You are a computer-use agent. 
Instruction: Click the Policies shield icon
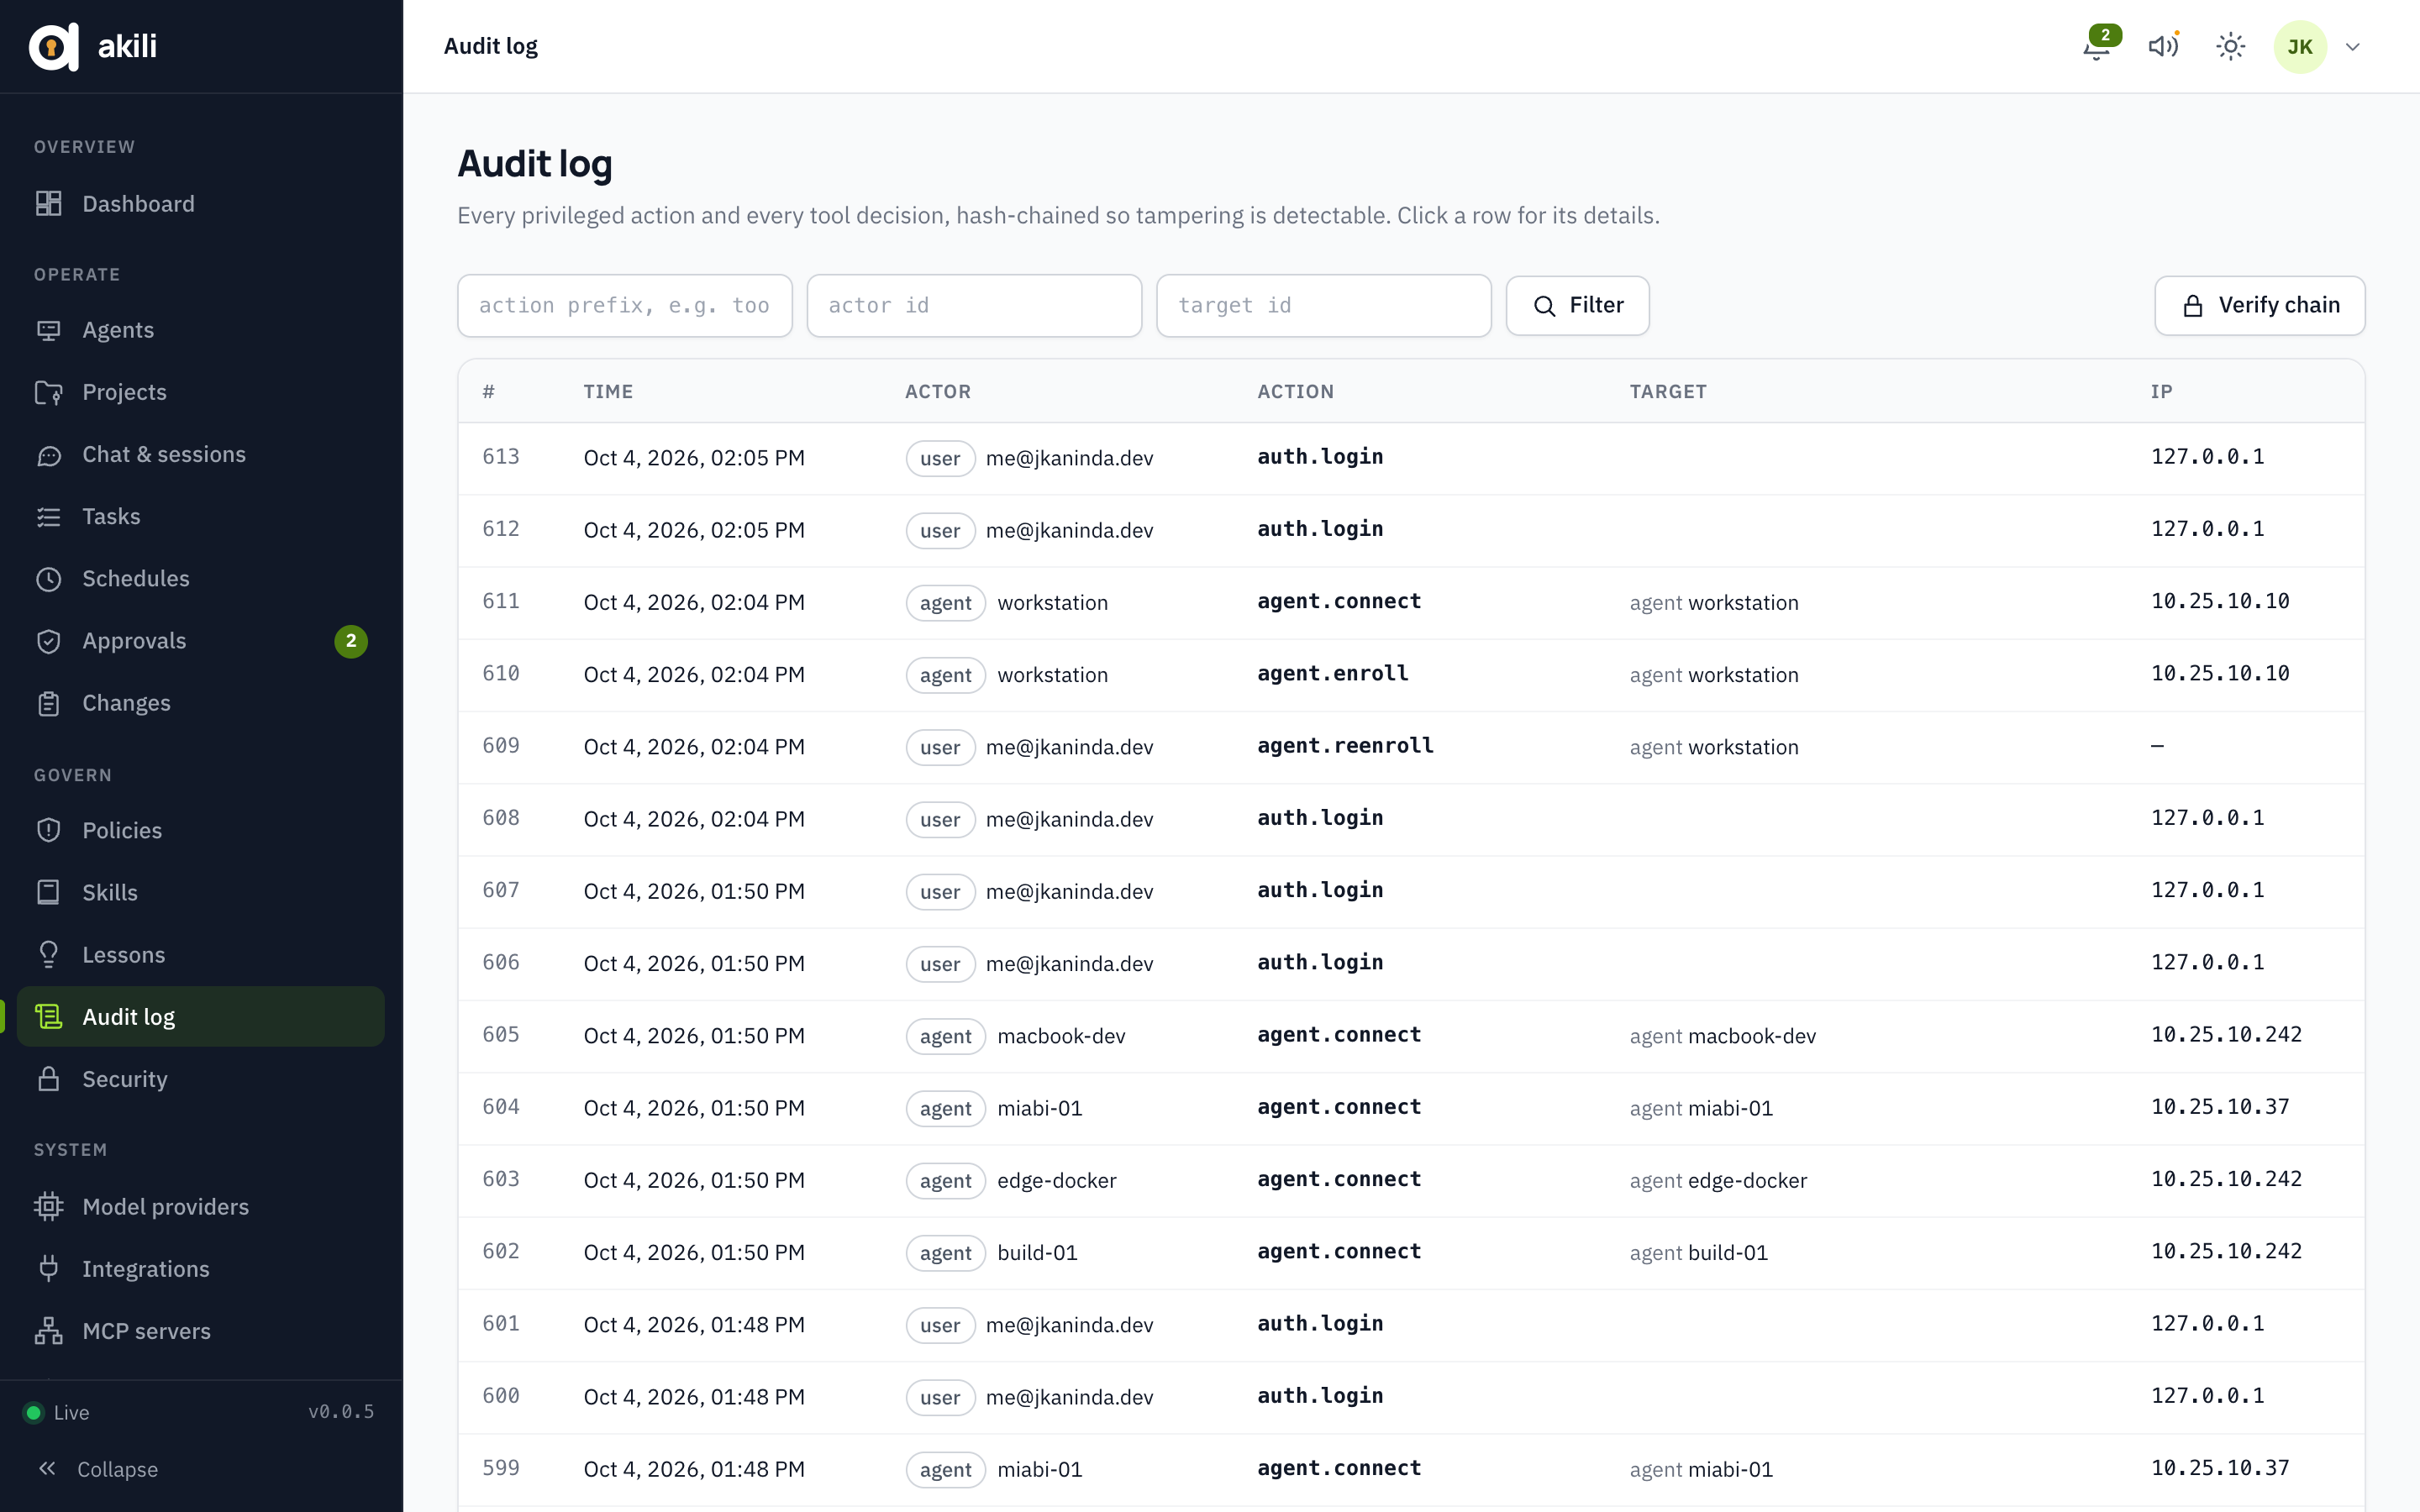(48, 830)
